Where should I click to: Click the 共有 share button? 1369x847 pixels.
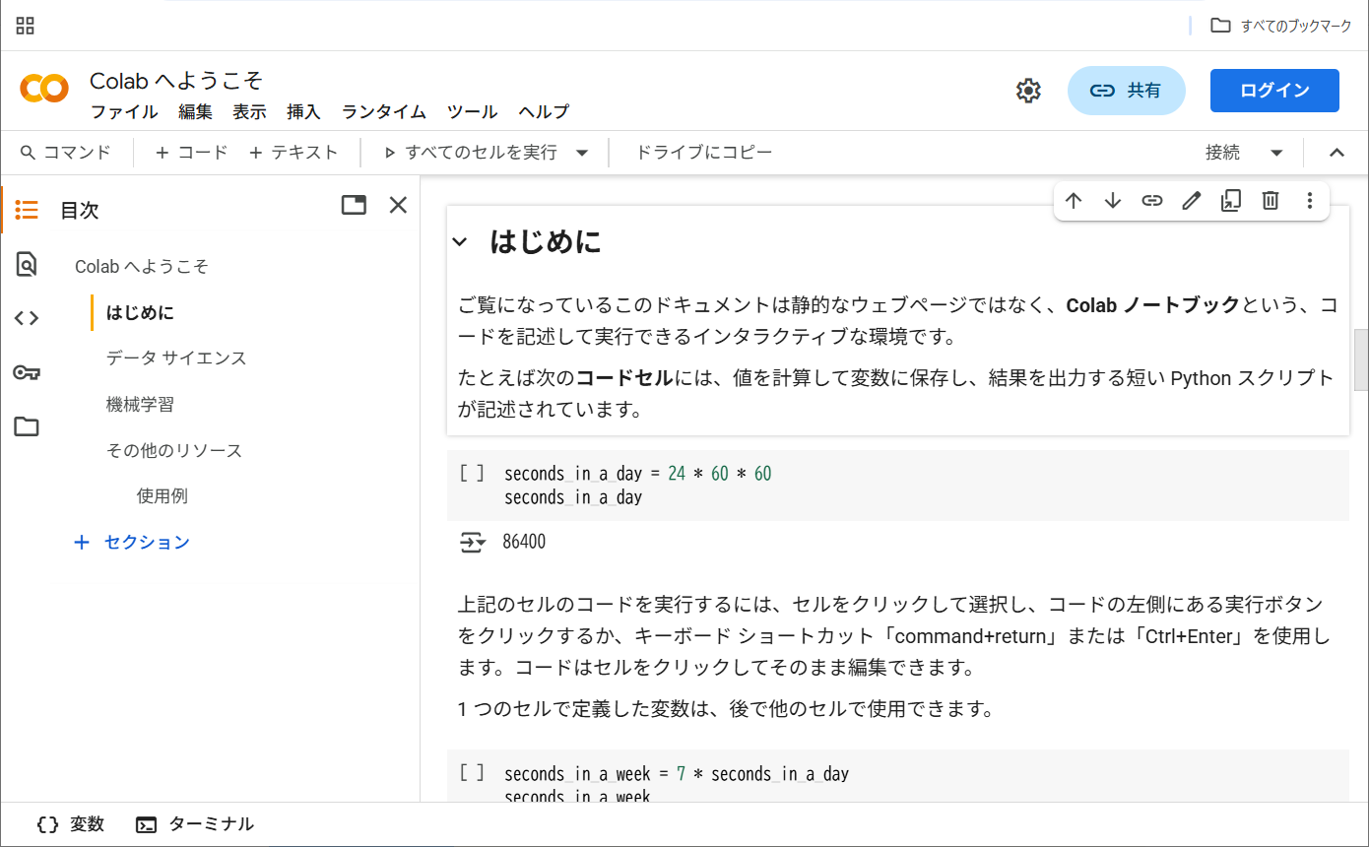click(x=1127, y=91)
